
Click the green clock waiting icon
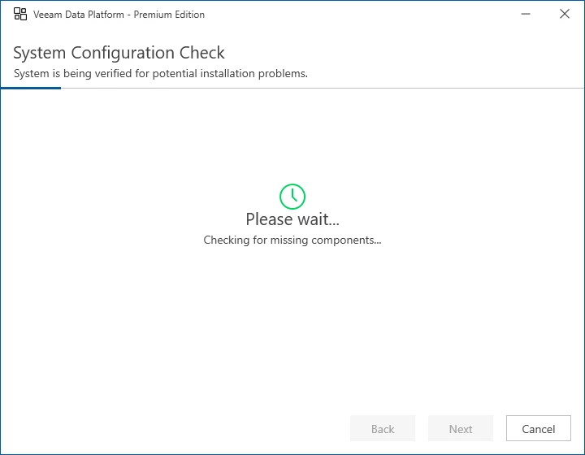tap(292, 196)
